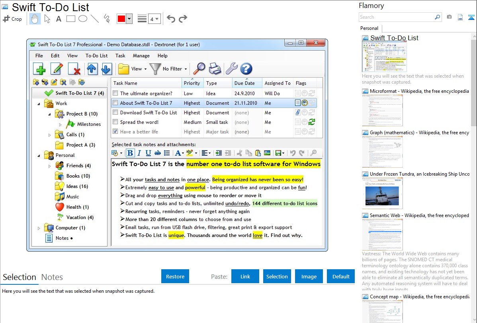Image resolution: width=477 pixels, height=323 pixels.
Task: Activate the hand pan tool
Action: pos(35,19)
